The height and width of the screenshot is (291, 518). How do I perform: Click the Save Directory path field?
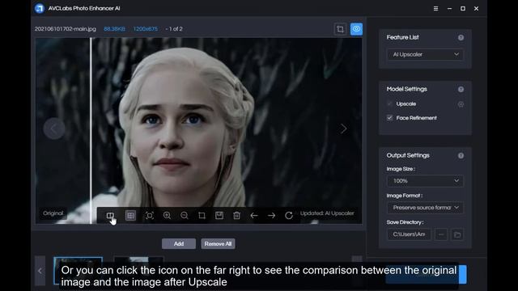[x=409, y=234]
